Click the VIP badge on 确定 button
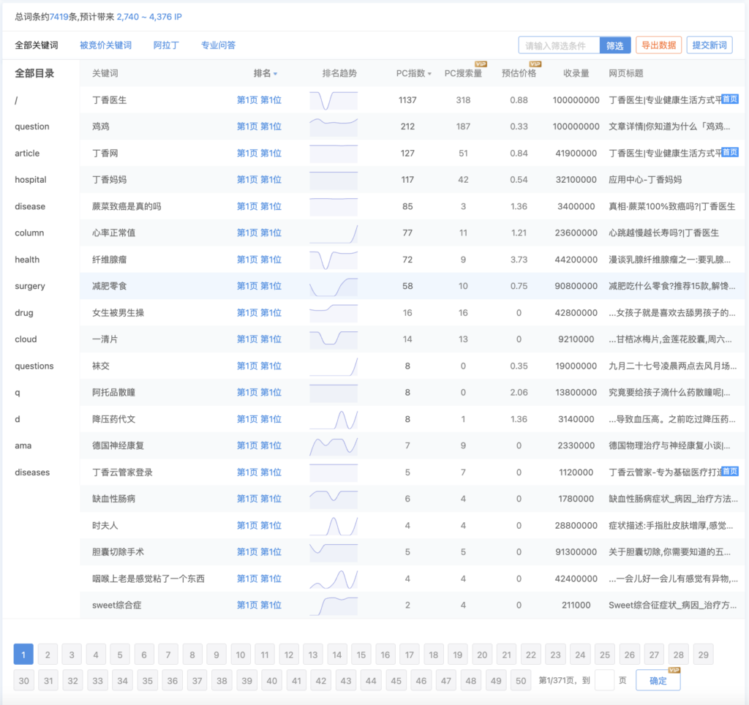This screenshot has width=749, height=705. tap(674, 670)
